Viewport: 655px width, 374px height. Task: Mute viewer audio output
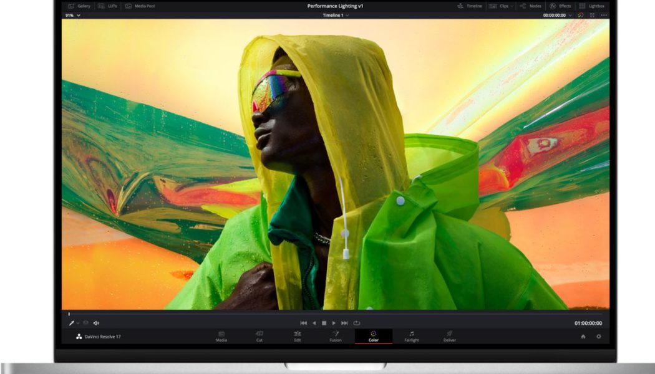94,322
